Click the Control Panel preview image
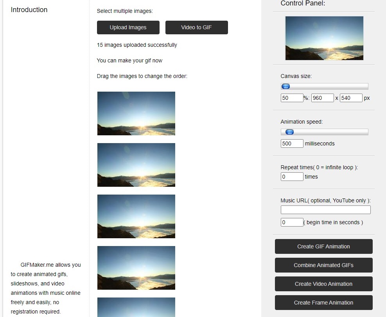This screenshot has width=386, height=317. coord(324,38)
